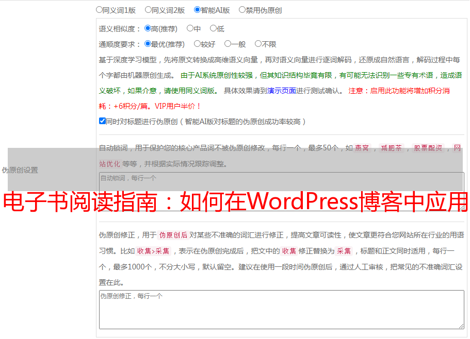
Task: Click the 伪原创修正 textarea
Action: pos(282,310)
